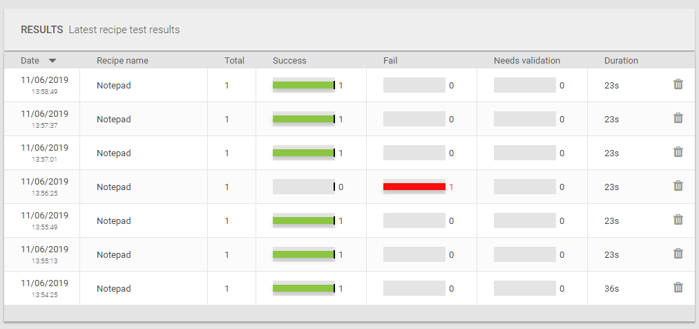
Task: Delete the 36s duration result
Action: 678,287
